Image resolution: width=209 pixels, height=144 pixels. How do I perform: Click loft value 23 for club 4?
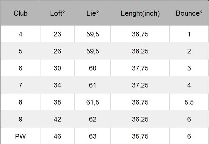(x=57, y=34)
